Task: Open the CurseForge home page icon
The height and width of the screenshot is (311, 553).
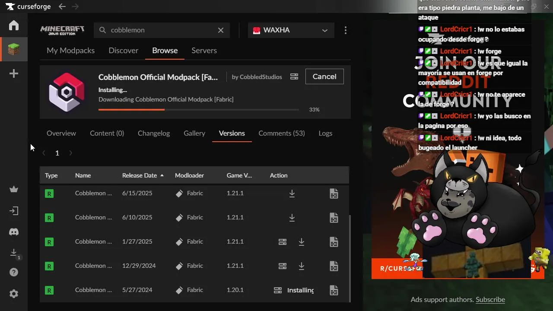Action: 14,25
